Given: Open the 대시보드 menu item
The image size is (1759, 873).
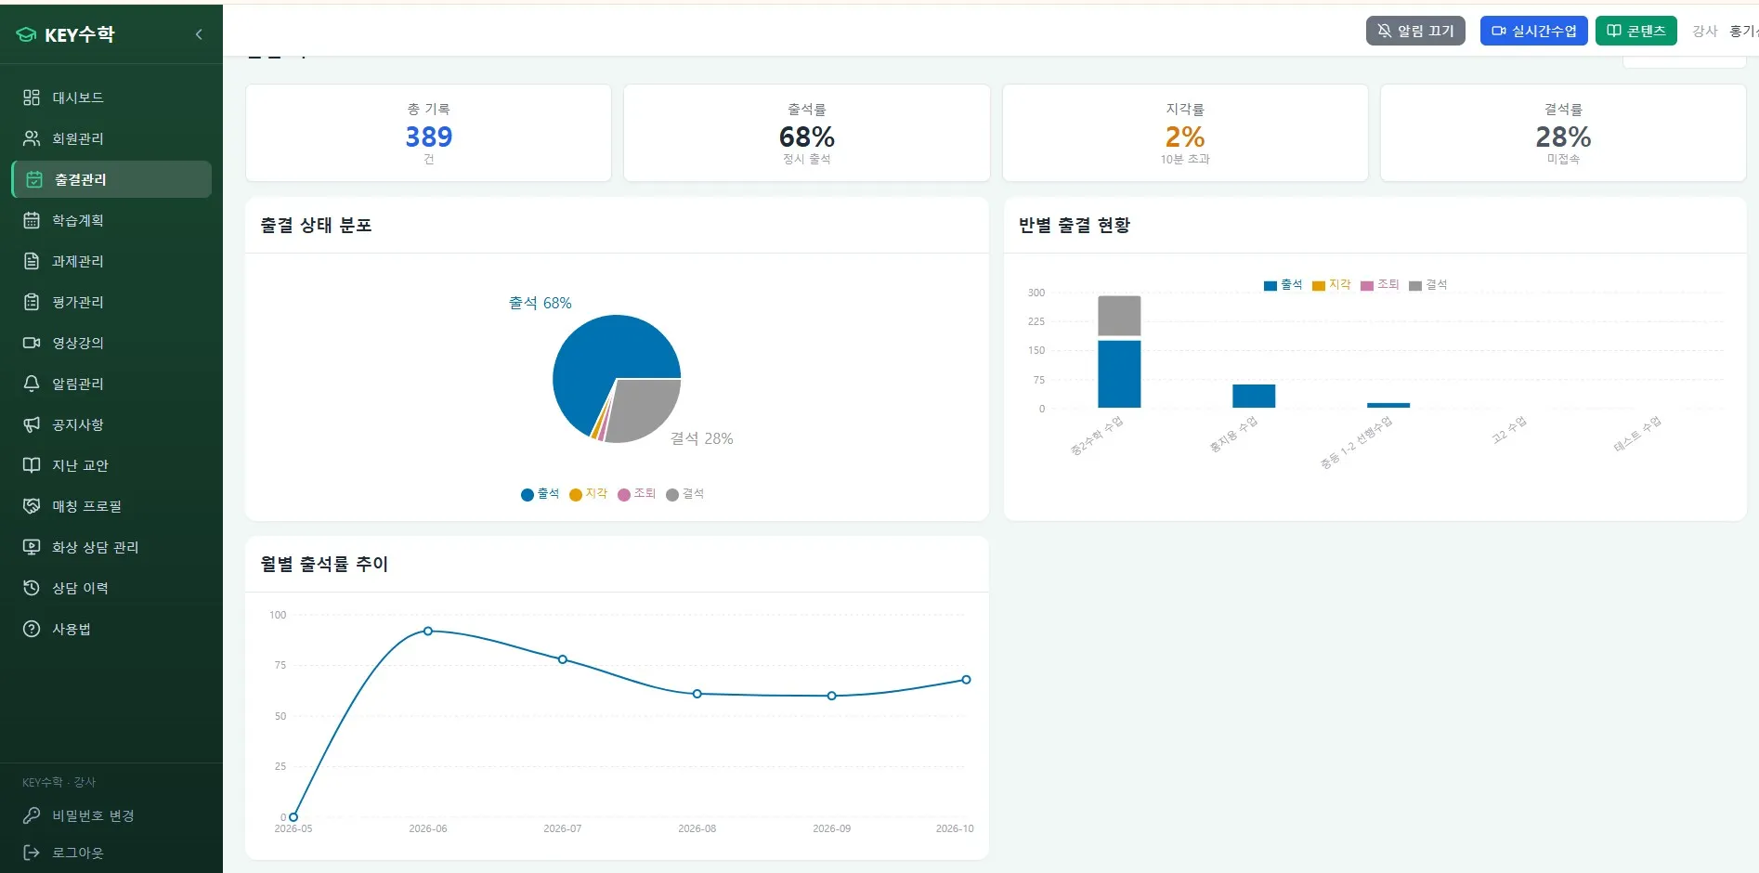Looking at the screenshot, I should pos(111,98).
